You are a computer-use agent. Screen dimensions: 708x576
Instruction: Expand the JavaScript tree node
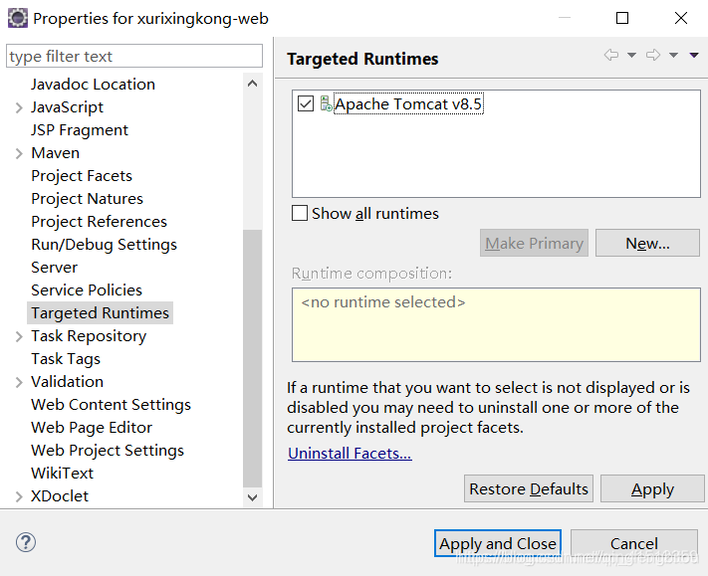(x=19, y=107)
